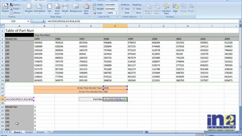Image resolution: width=242 pixels, height=136 pixels.
Task: Click the formula bar HLOOKUP text
Action: click(x=64, y=21)
